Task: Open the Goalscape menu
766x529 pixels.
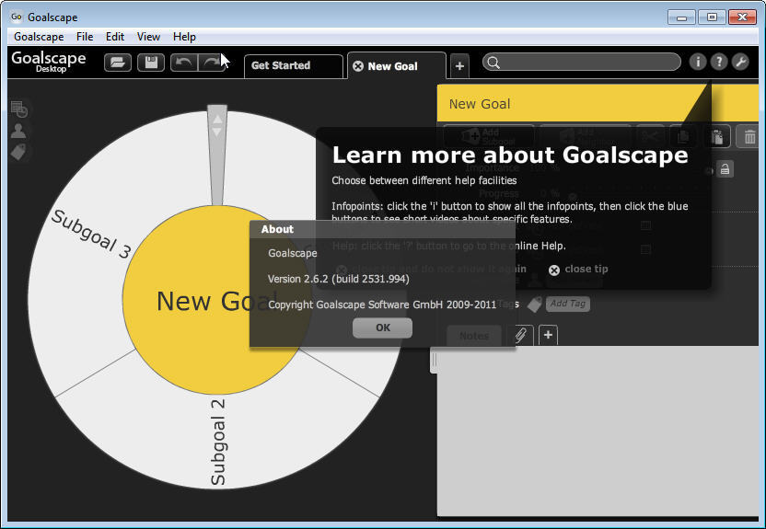Action: (39, 37)
